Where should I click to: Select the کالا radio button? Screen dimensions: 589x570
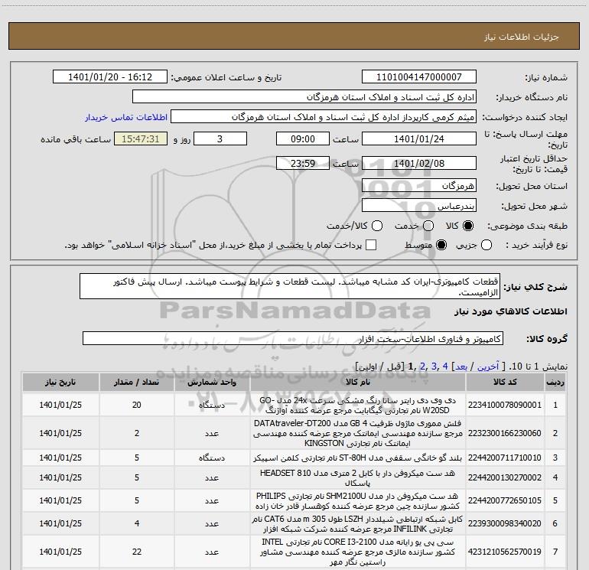pos(468,226)
